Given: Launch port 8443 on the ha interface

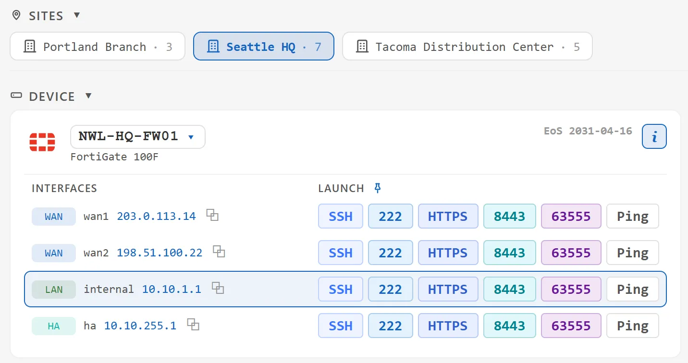Looking at the screenshot, I should 510,326.
